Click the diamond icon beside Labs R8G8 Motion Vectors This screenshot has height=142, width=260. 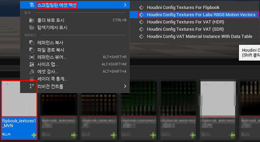coord(141,15)
